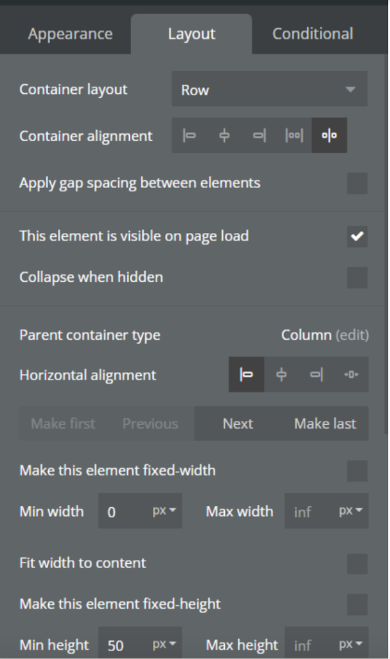The width and height of the screenshot is (390, 659).
Task: Click the Make last button
Action: (x=325, y=423)
